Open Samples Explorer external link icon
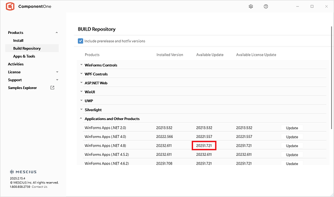 click(x=52, y=88)
